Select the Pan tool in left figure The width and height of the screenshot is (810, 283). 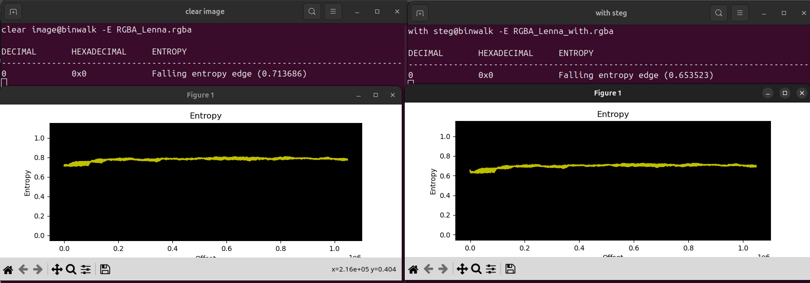(57, 269)
